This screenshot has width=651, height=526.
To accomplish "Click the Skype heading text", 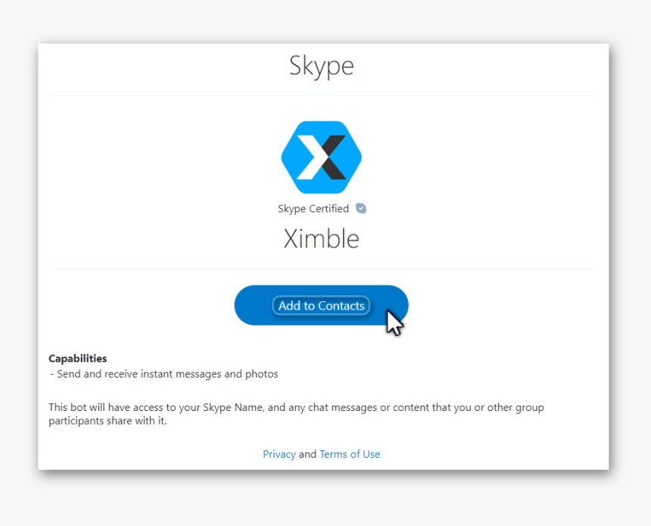I will [322, 66].
